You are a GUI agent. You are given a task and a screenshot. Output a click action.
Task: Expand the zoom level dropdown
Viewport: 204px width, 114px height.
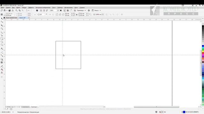[58, 10]
